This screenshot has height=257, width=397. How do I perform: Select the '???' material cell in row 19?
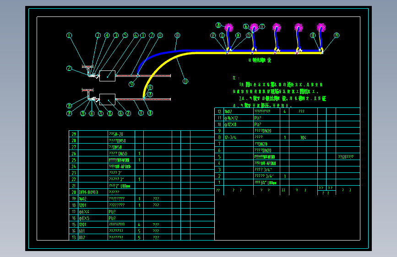click(156, 199)
